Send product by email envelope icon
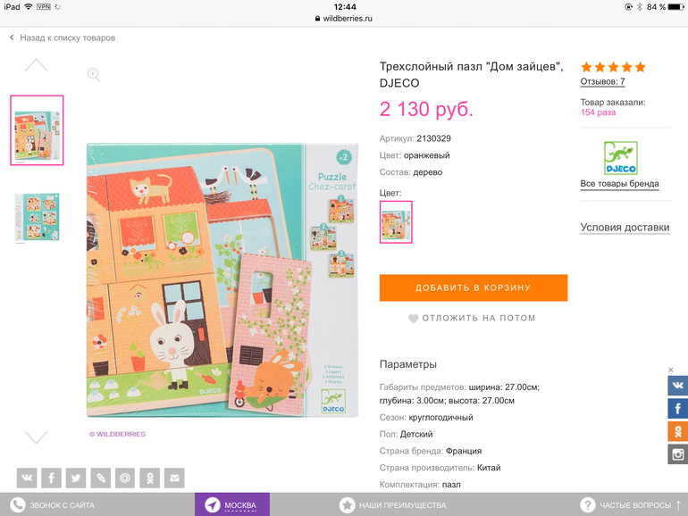The image size is (688, 516). click(x=174, y=478)
